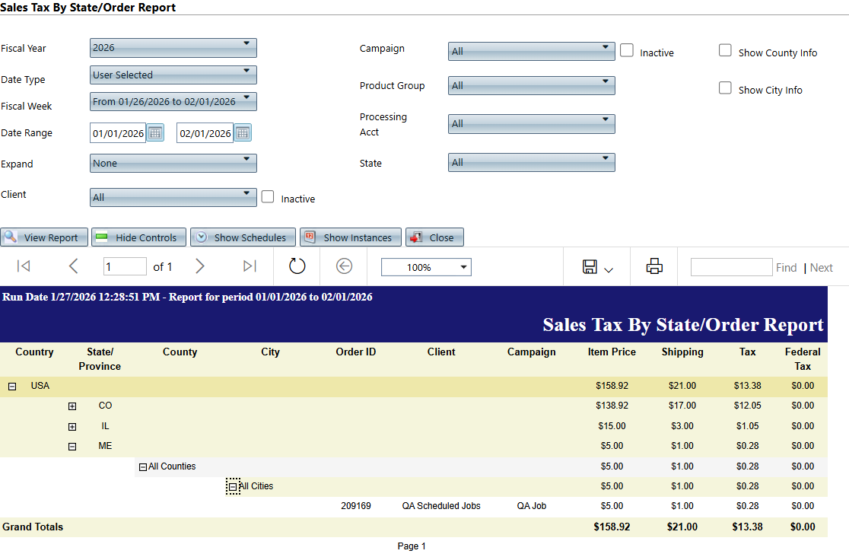Collapse the USA country row
The image size is (849, 557).
pyautogui.click(x=12, y=387)
